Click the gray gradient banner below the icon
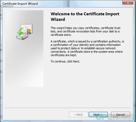The width and height of the screenshot is (136, 122). point(24,63)
